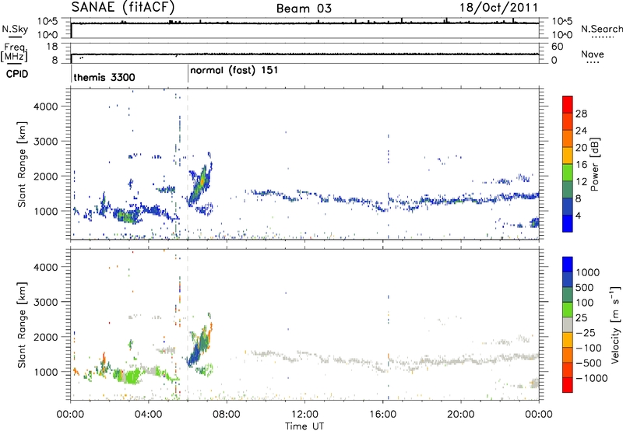623x431 pixels.
Task: Click the 'normal (fast) 151' CPID marker
Action: (234, 71)
